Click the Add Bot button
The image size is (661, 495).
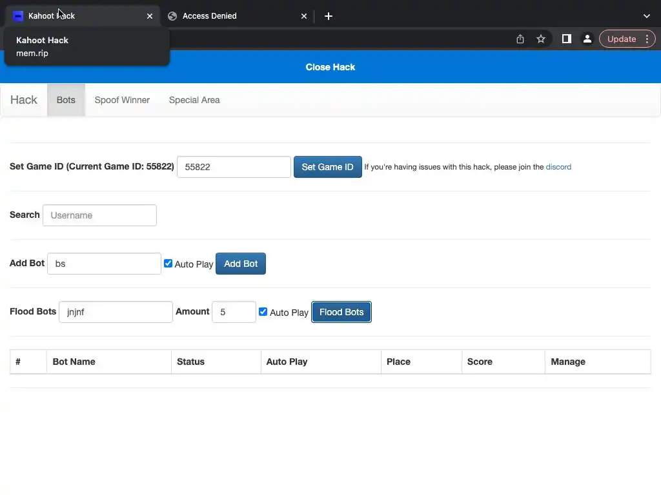click(x=241, y=264)
